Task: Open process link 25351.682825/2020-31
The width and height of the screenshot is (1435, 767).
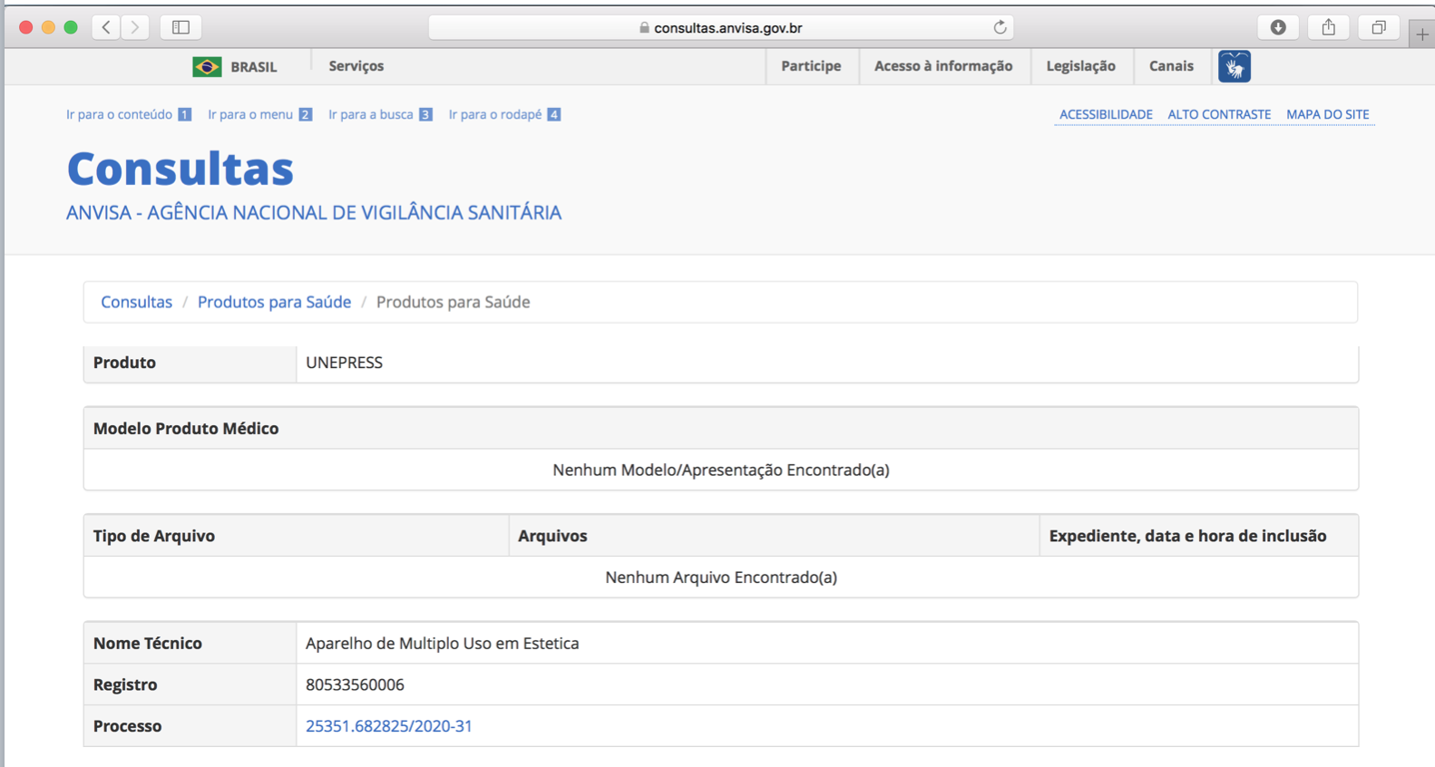Action: (x=388, y=726)
